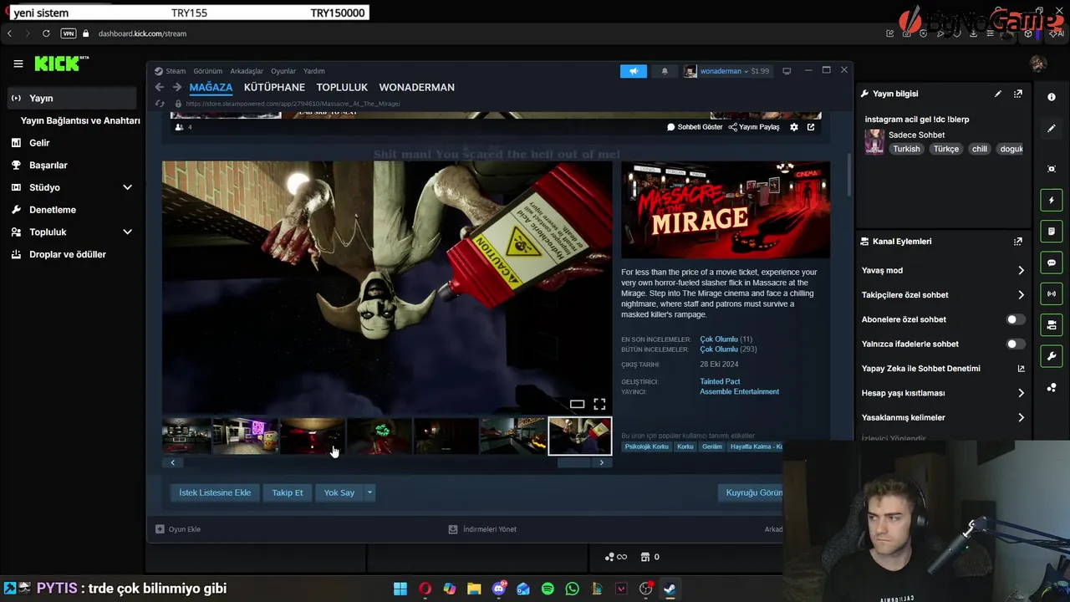
Task: Click the thumbnail strip scrollbar handle
Action: click(x=573, y=462)
